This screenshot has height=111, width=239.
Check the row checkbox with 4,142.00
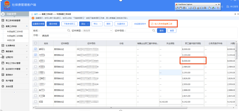pyautogui.click(x=35, y=102)
